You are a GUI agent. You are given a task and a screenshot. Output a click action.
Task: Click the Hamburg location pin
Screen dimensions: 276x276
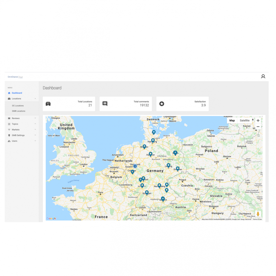[153, 141]
